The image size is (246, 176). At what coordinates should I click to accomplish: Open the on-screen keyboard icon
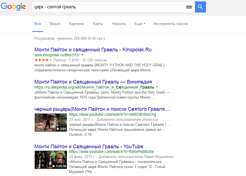click(x=189, y=7)
